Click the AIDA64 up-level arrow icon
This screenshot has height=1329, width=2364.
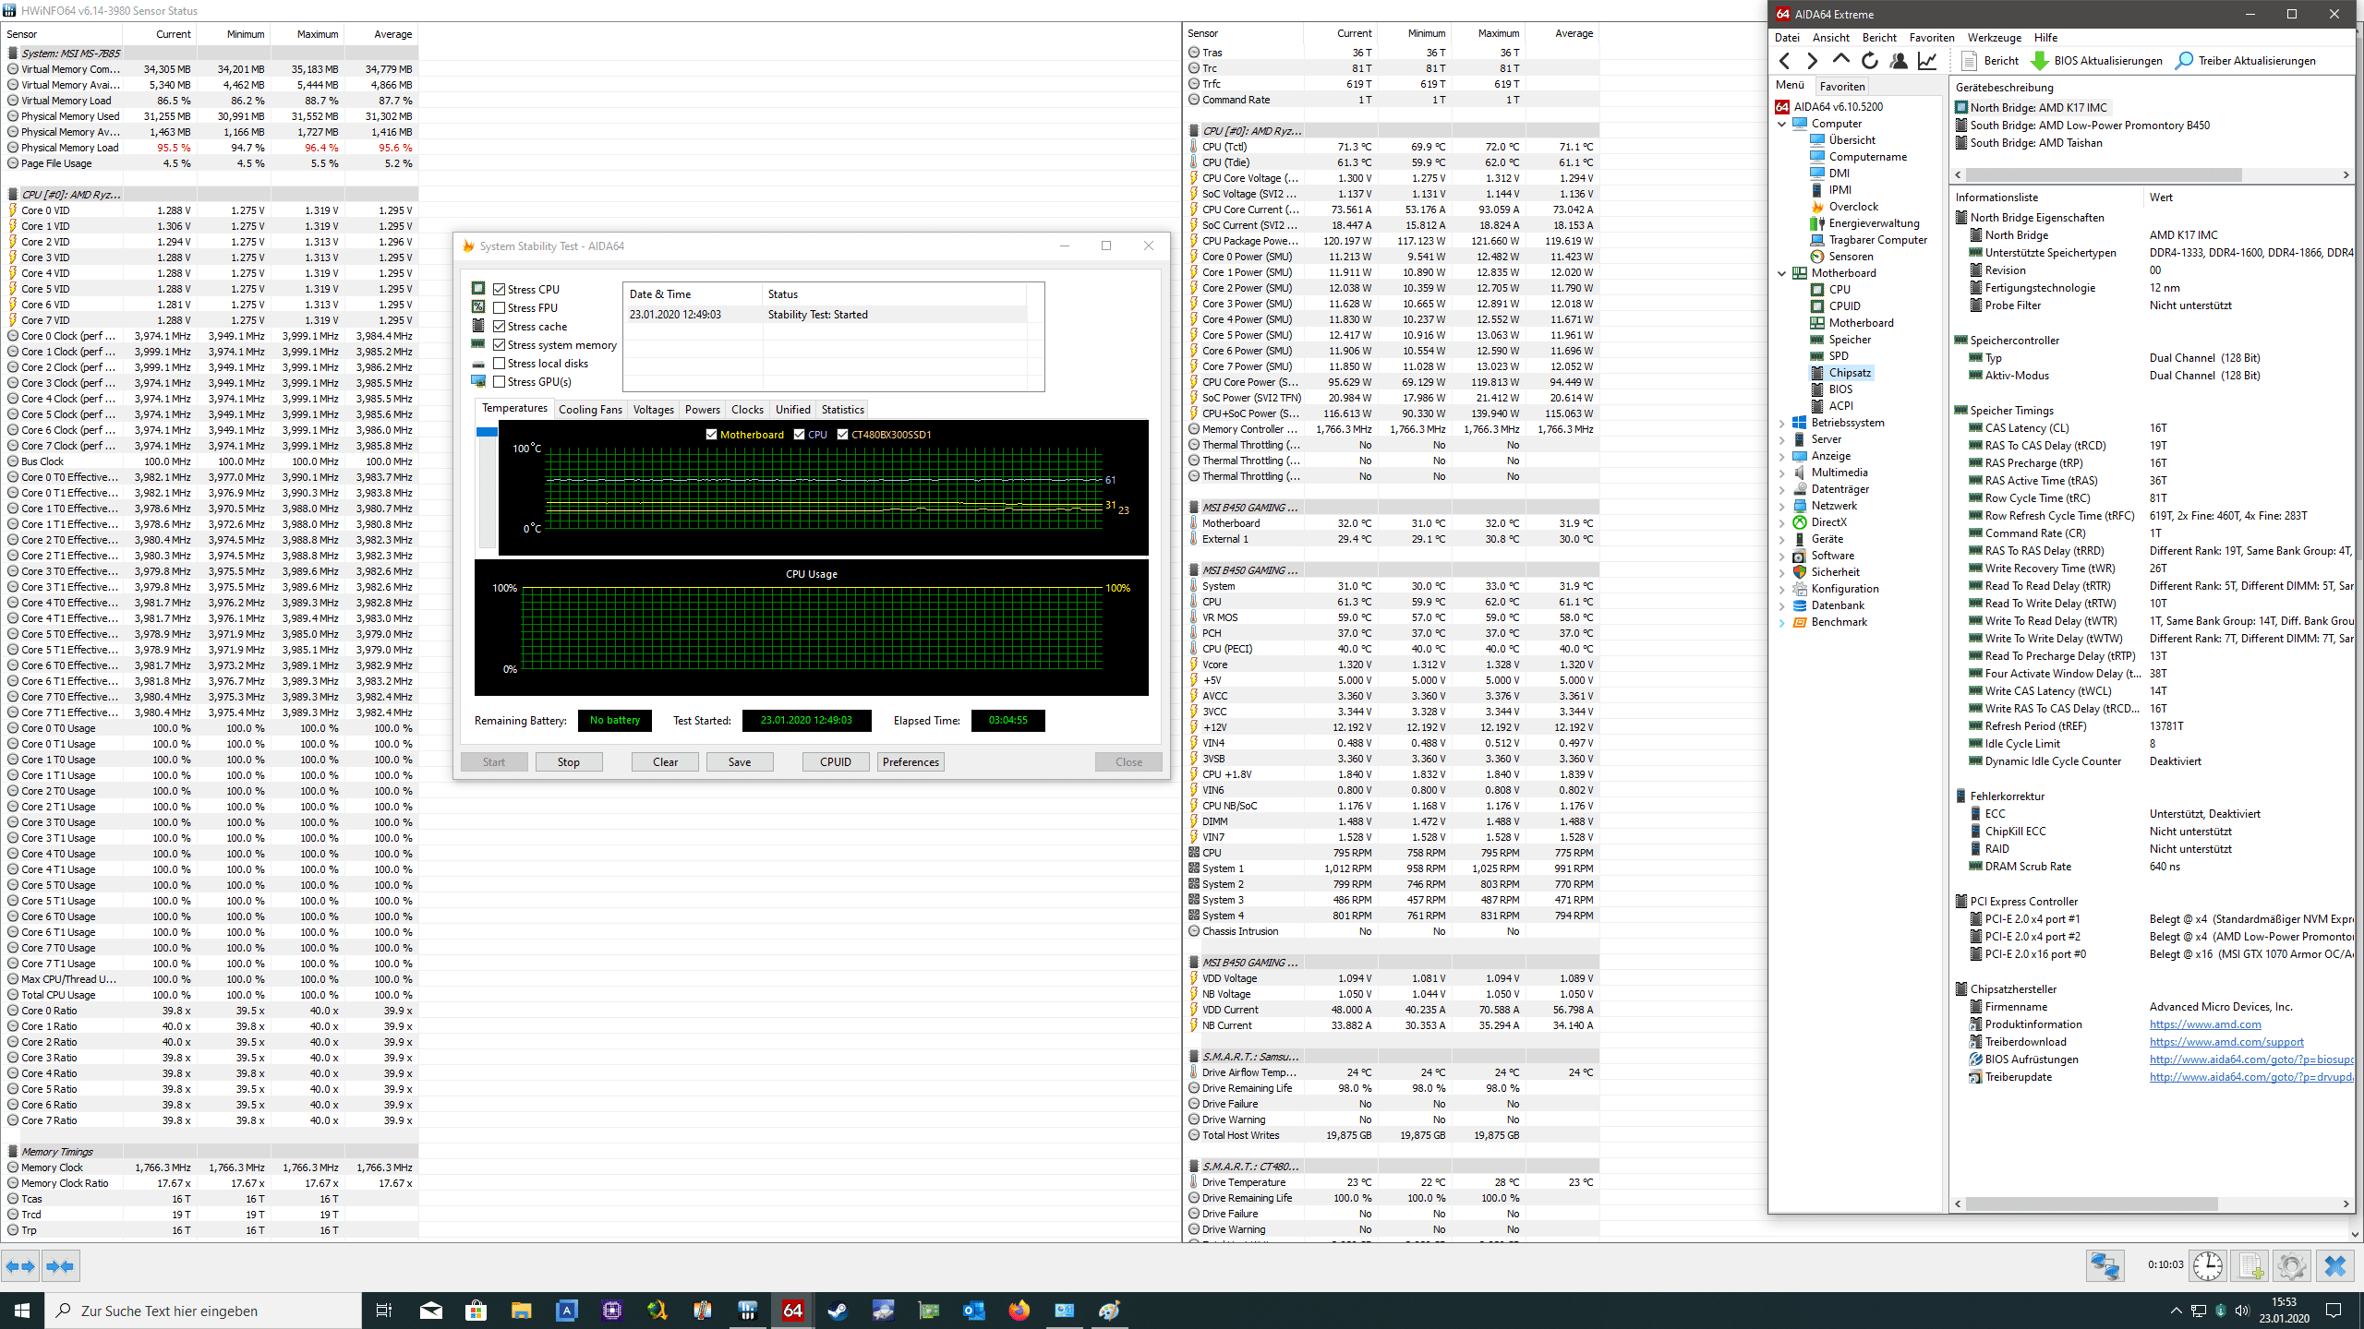pyautogui.click(x=1841, y=61)
